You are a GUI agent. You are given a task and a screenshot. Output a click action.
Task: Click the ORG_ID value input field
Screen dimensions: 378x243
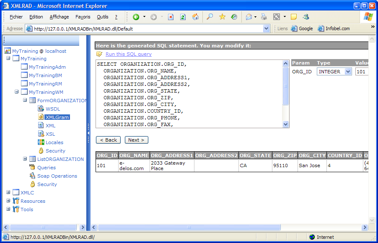[x=361, y=72]
